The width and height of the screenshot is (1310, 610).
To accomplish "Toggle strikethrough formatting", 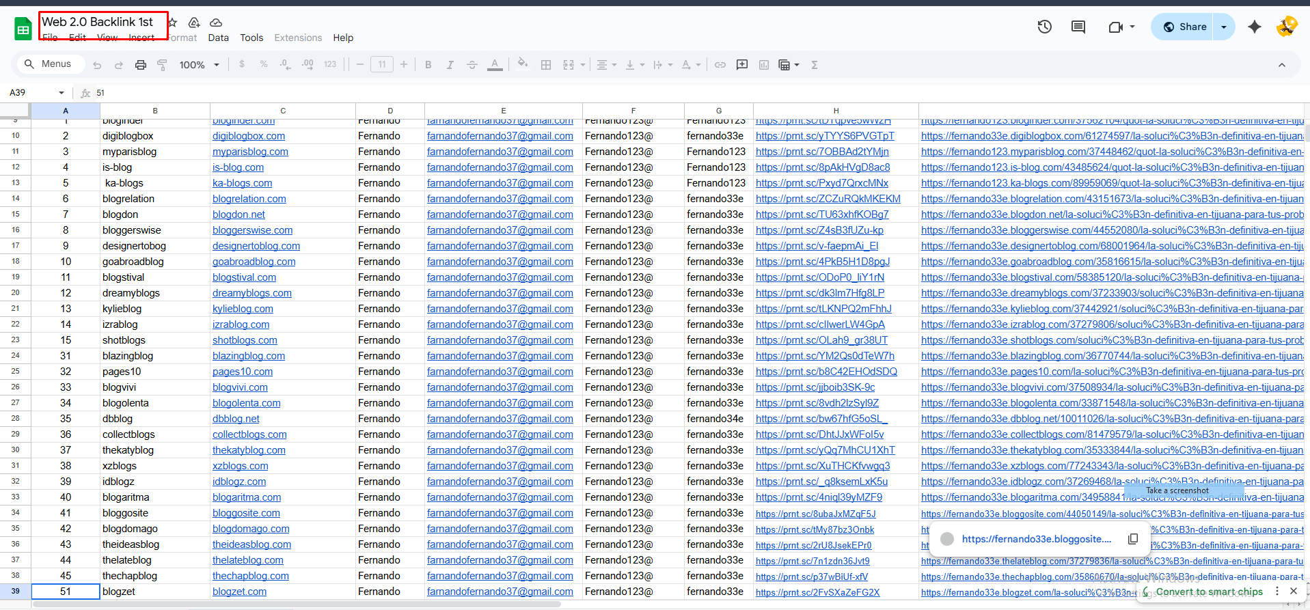I will [x=472, y=65].
